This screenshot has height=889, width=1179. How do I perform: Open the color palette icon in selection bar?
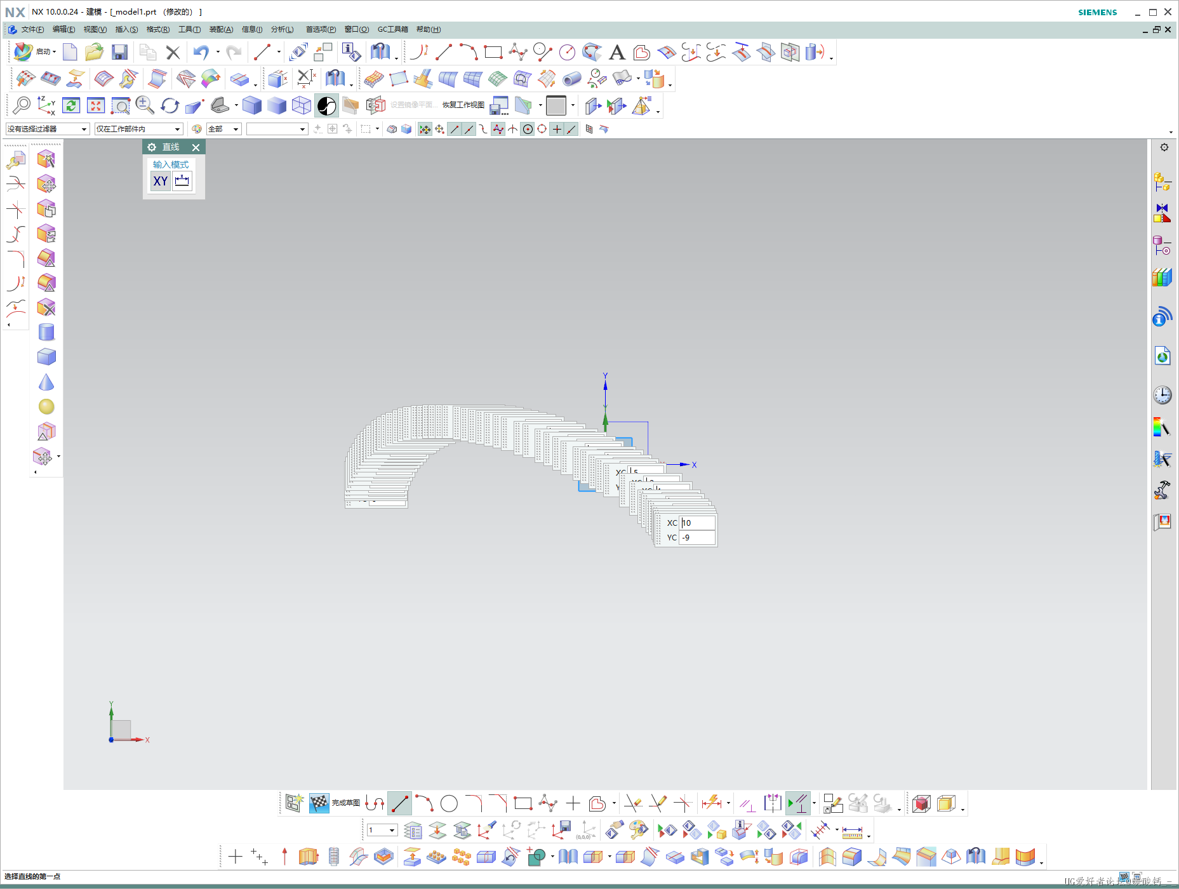pyautogui.click(x=197, y=129)
